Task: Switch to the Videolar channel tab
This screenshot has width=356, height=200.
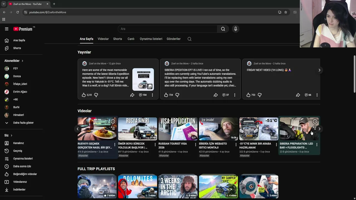Action: coord(103,39)
